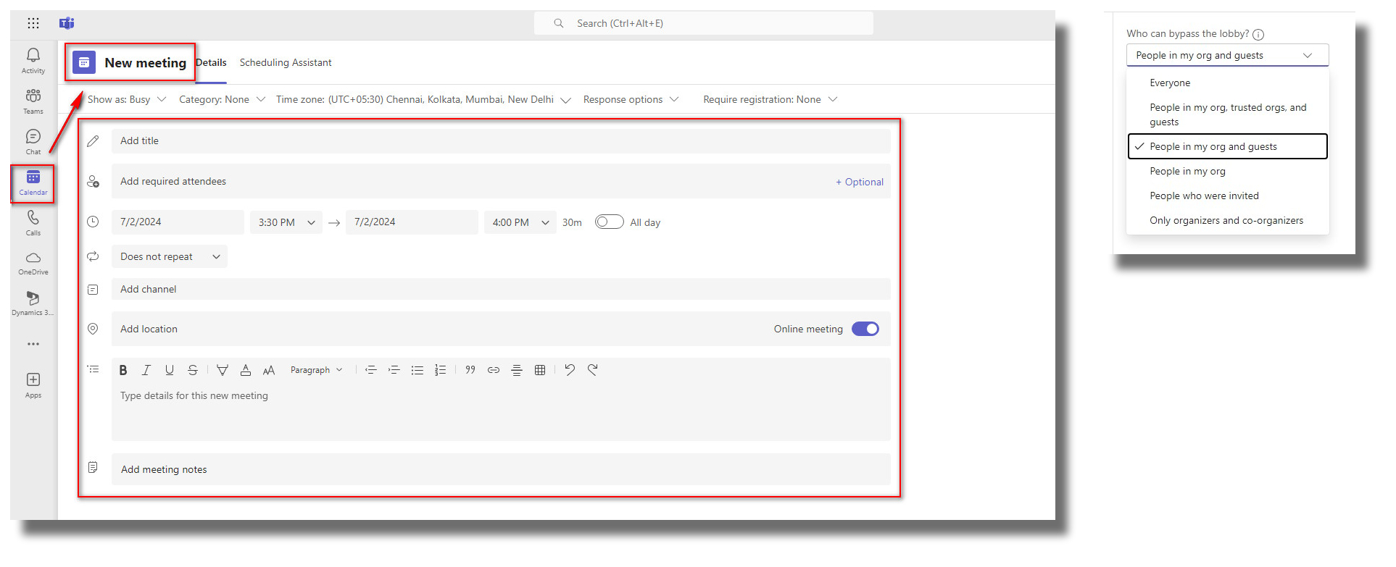Toggle the All day switch
Image resolution: width=1396 pixels, height=567 pixels.
[x=609, y=222]
